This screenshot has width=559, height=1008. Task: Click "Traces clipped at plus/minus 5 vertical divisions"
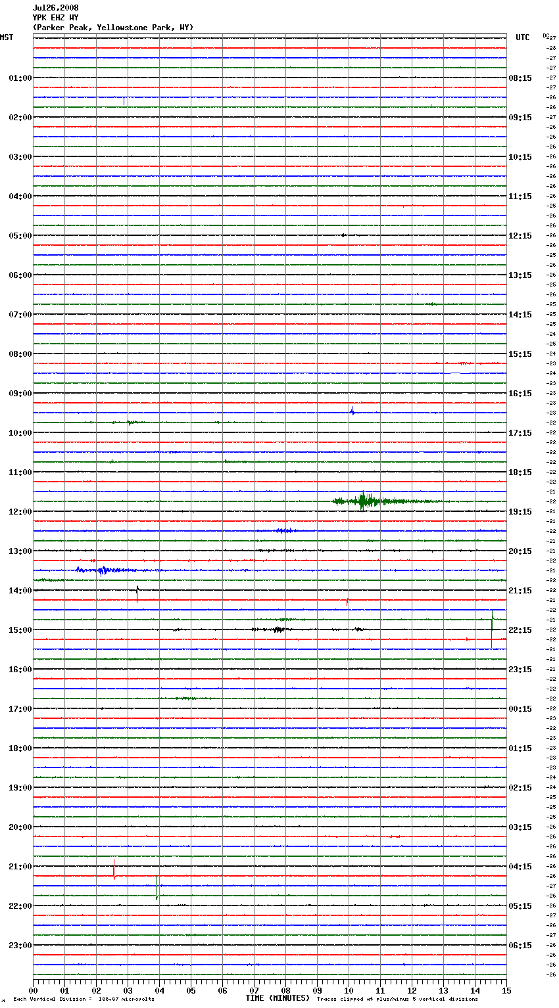[x=397, y=999]
